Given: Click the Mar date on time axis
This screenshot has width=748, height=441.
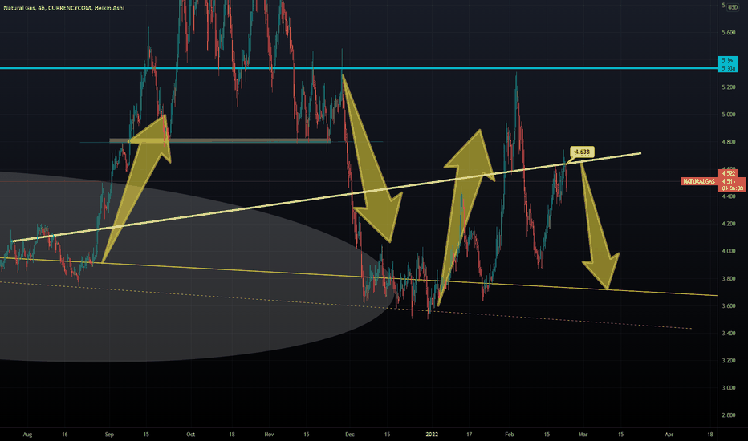Looking at the screenshot, I should 583,435.
